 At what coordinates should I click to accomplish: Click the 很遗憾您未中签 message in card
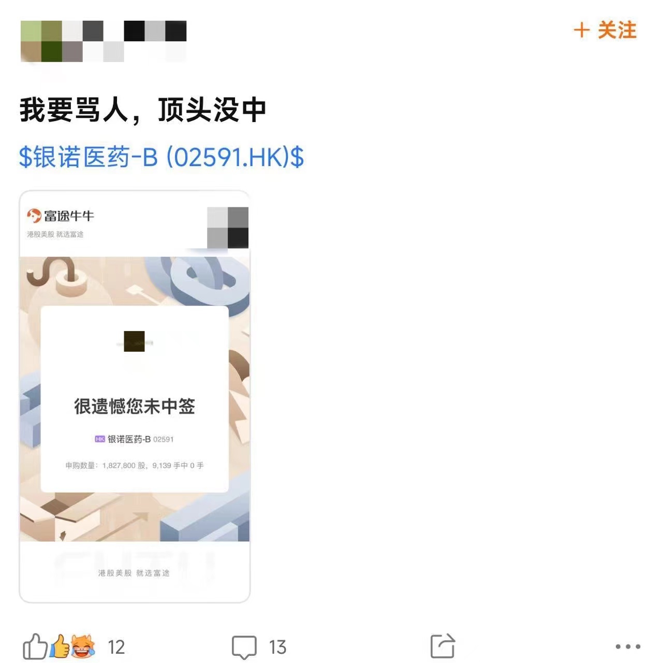click(135, 406)
